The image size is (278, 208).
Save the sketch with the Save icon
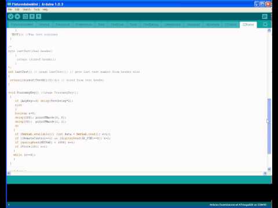pyautogui.click(x=38, y=17)
